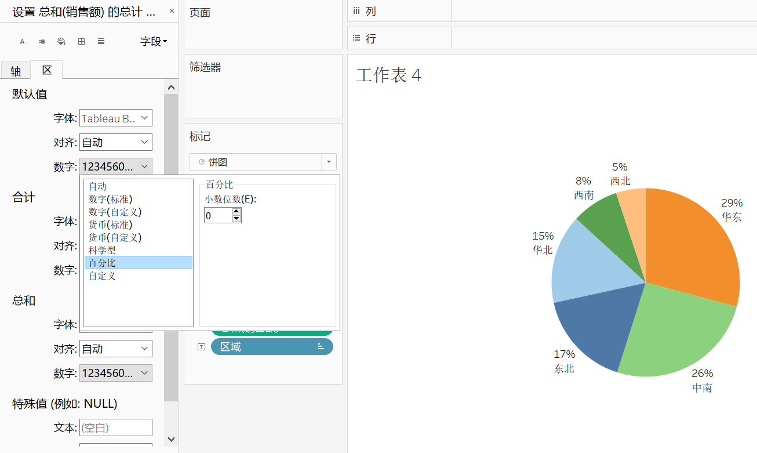
Task: Decrease decimal places with the down arrow
Action: tap(236, 219)
